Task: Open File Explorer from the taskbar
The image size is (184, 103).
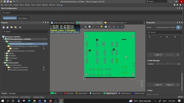Action: [x=34, y=101]
